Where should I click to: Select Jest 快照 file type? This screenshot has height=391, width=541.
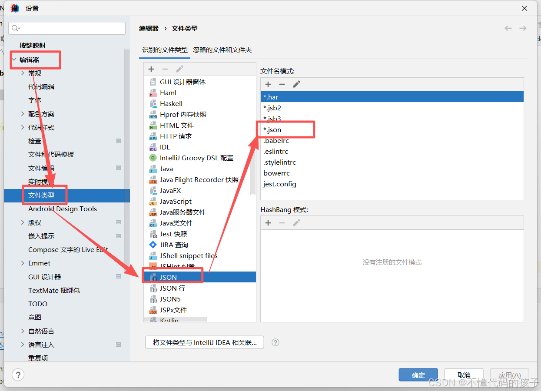[x=199, y=234]
